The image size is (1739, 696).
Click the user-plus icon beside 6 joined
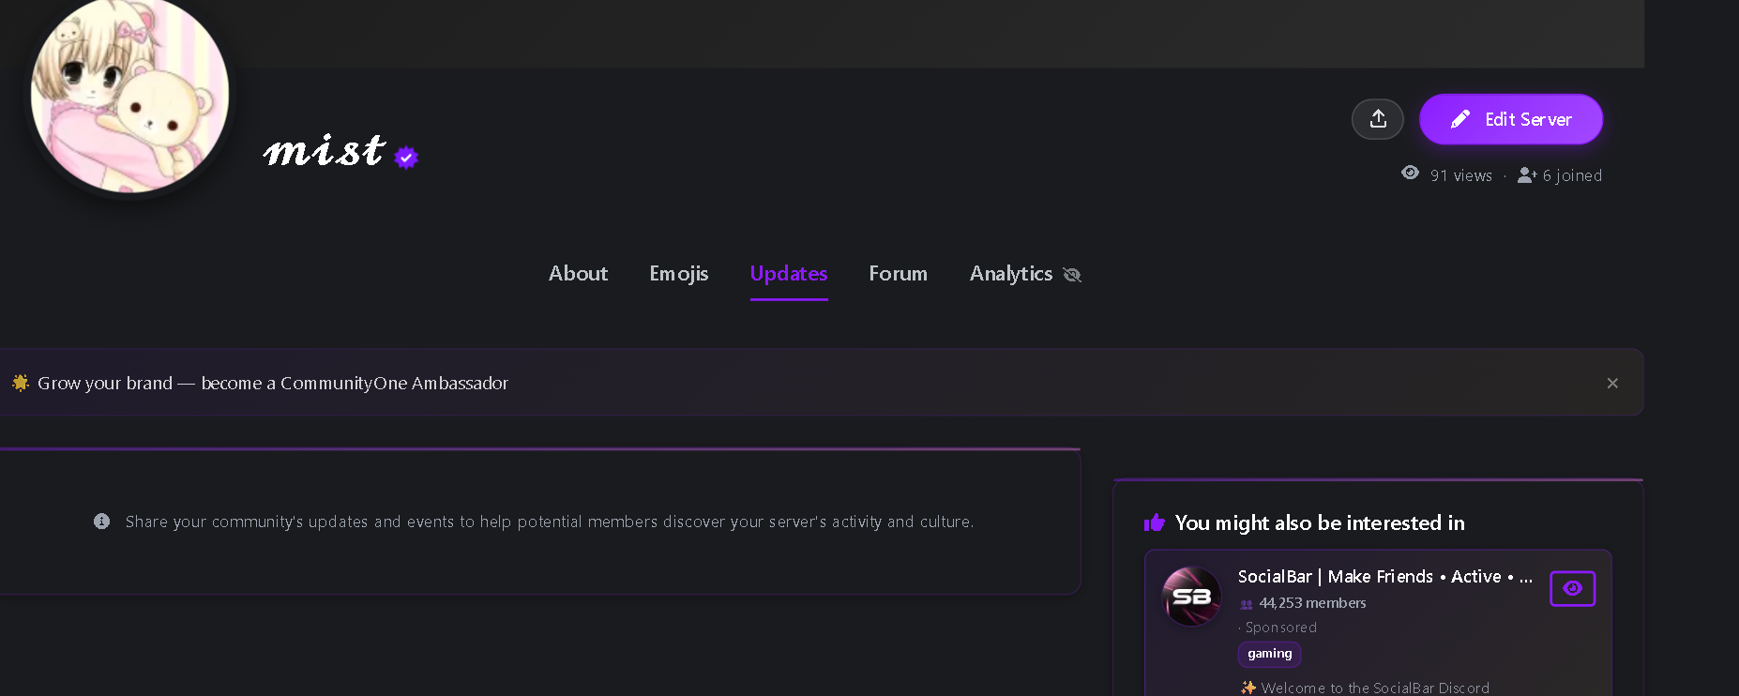pyautogui.click(x=1525, y=174)
